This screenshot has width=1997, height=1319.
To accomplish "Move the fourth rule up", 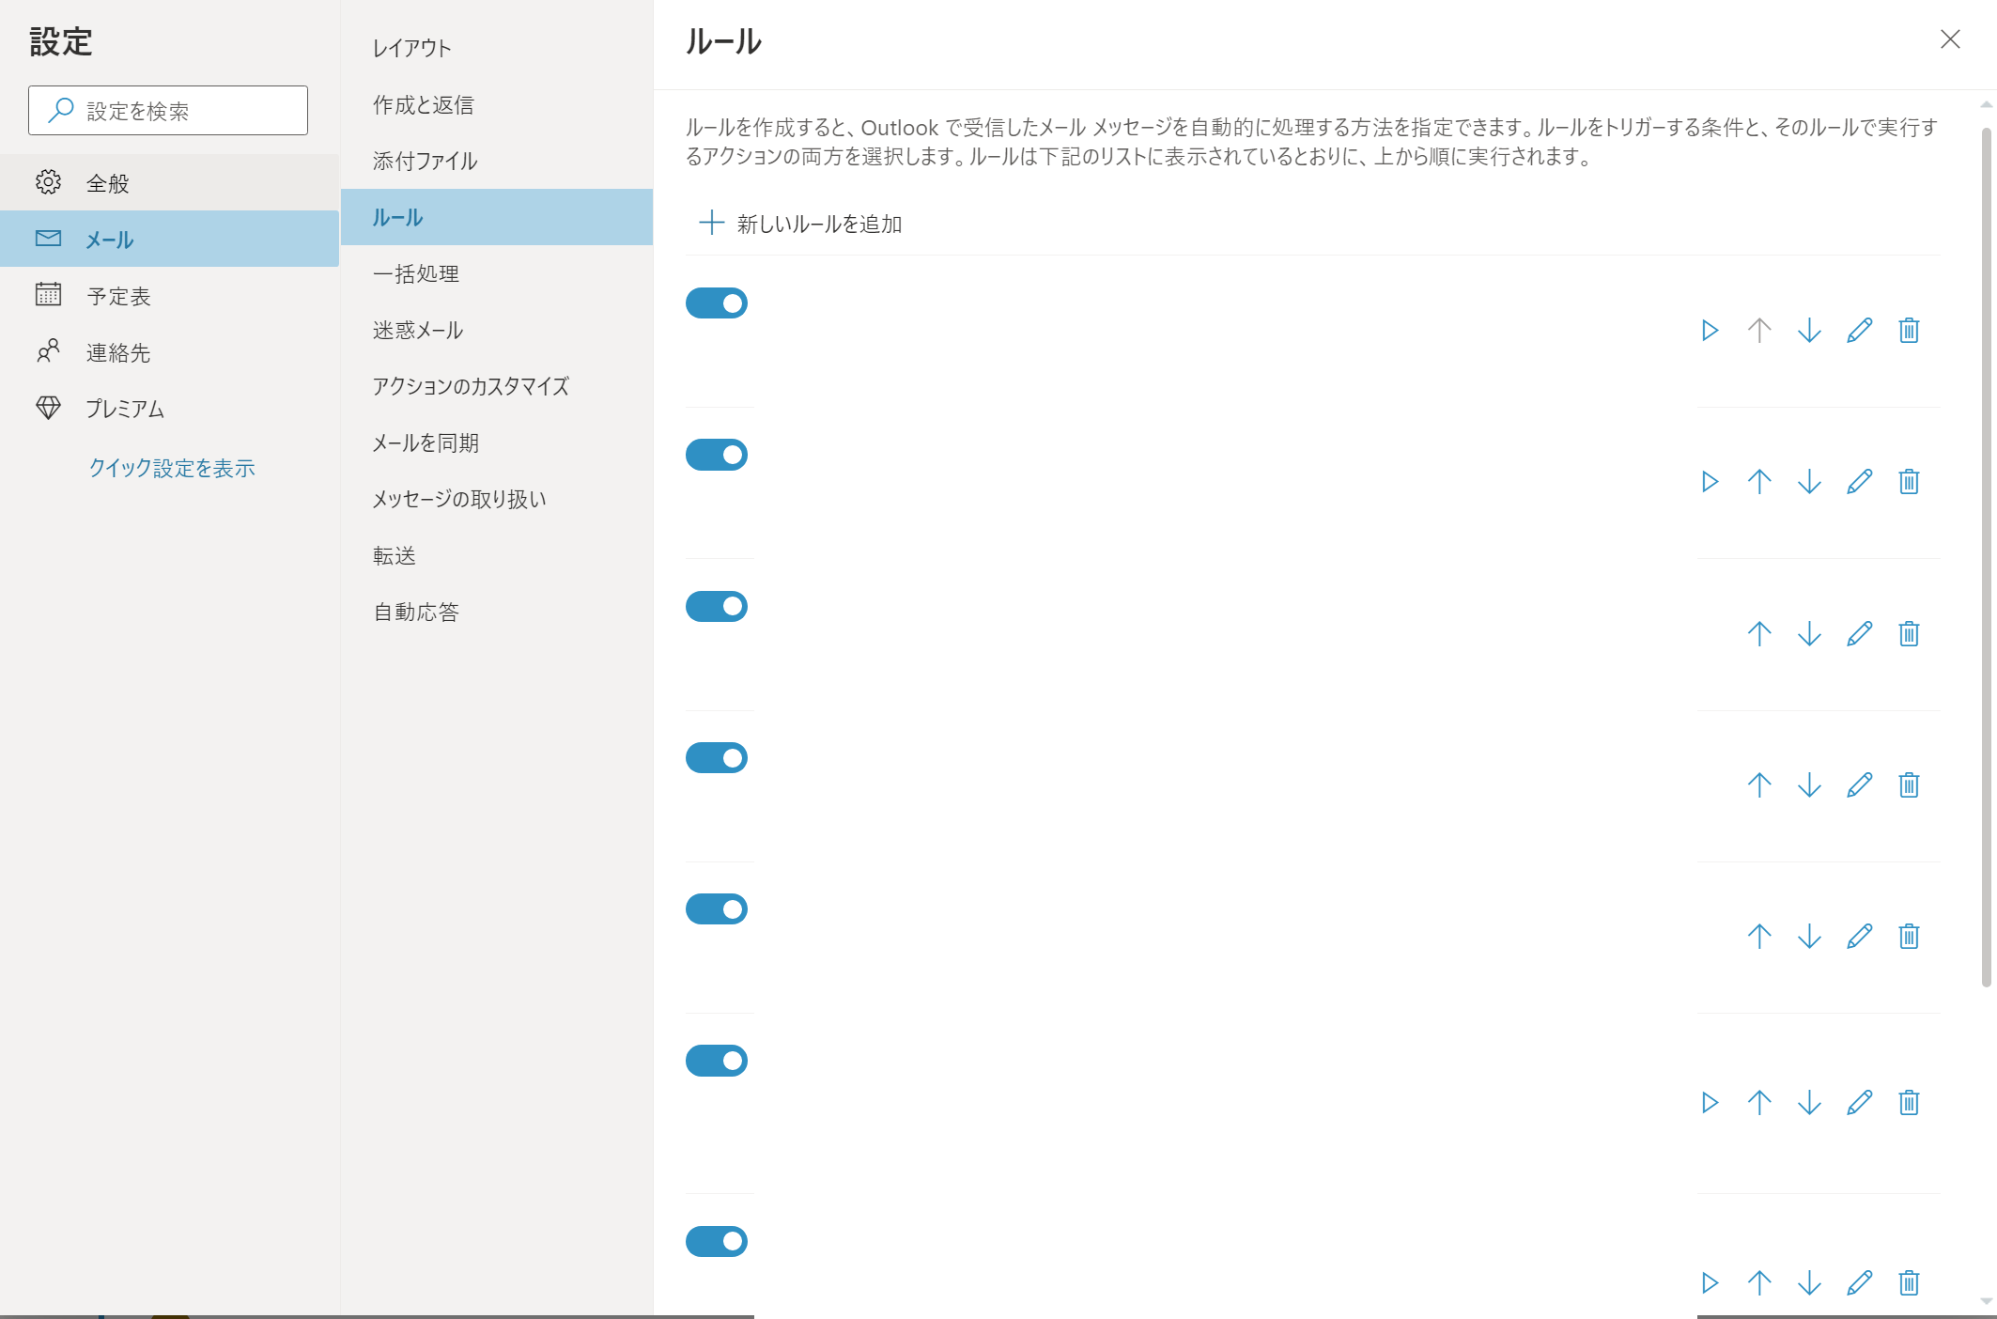I will (x=1759, y=785).
